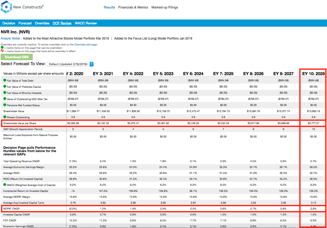Click the Incremental Return value 96.1% for 2024

pyautogui.click(x=193, y=191)
